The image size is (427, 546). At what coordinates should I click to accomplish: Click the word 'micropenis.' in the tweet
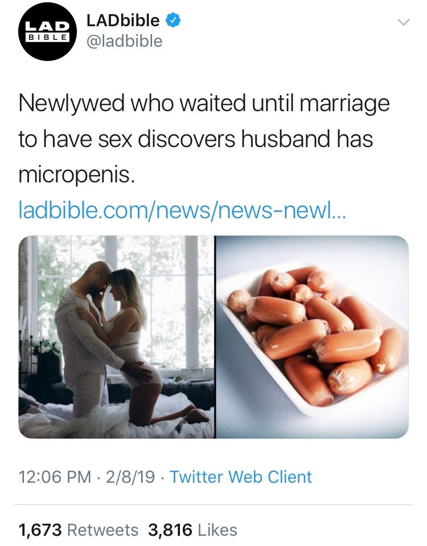[x=76, y=175]
